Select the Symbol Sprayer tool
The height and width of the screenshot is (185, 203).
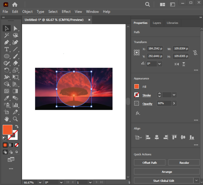tap(6, 105)
